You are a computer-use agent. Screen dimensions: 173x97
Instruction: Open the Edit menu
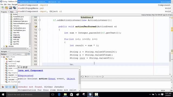(5, 4)
